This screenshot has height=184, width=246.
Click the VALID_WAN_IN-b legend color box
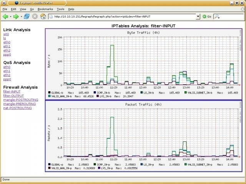tap(50, 96)
